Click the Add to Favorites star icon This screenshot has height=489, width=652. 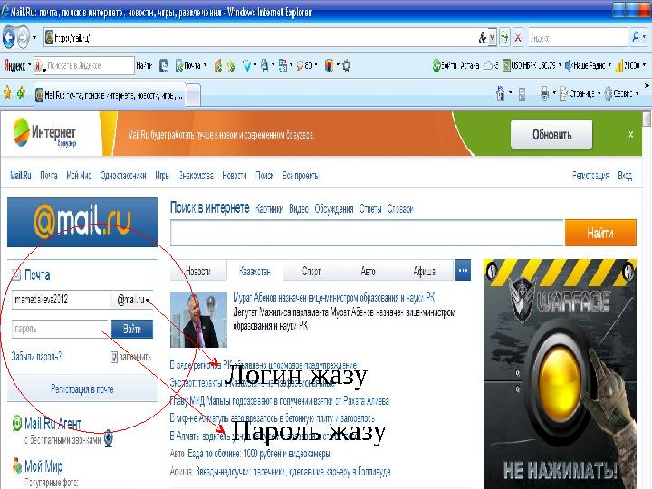[x=21, y=92]
